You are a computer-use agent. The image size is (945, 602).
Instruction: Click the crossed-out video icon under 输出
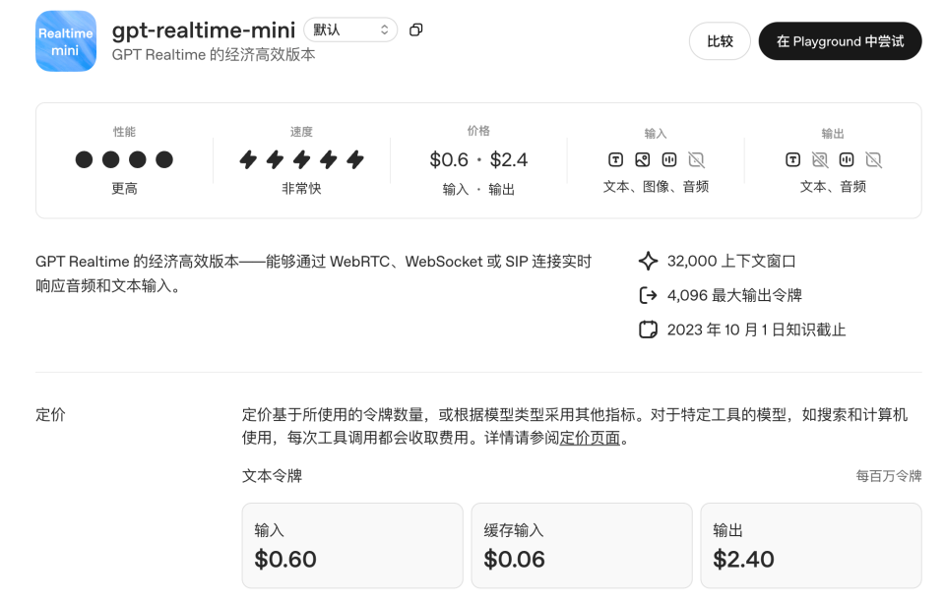[x=873, y=159]
